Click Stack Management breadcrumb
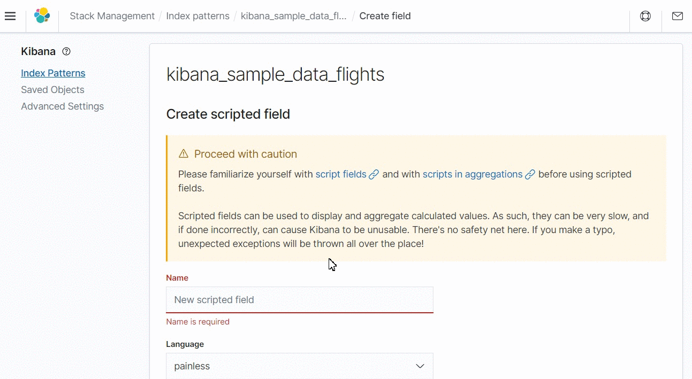 (x=112, y=16)
